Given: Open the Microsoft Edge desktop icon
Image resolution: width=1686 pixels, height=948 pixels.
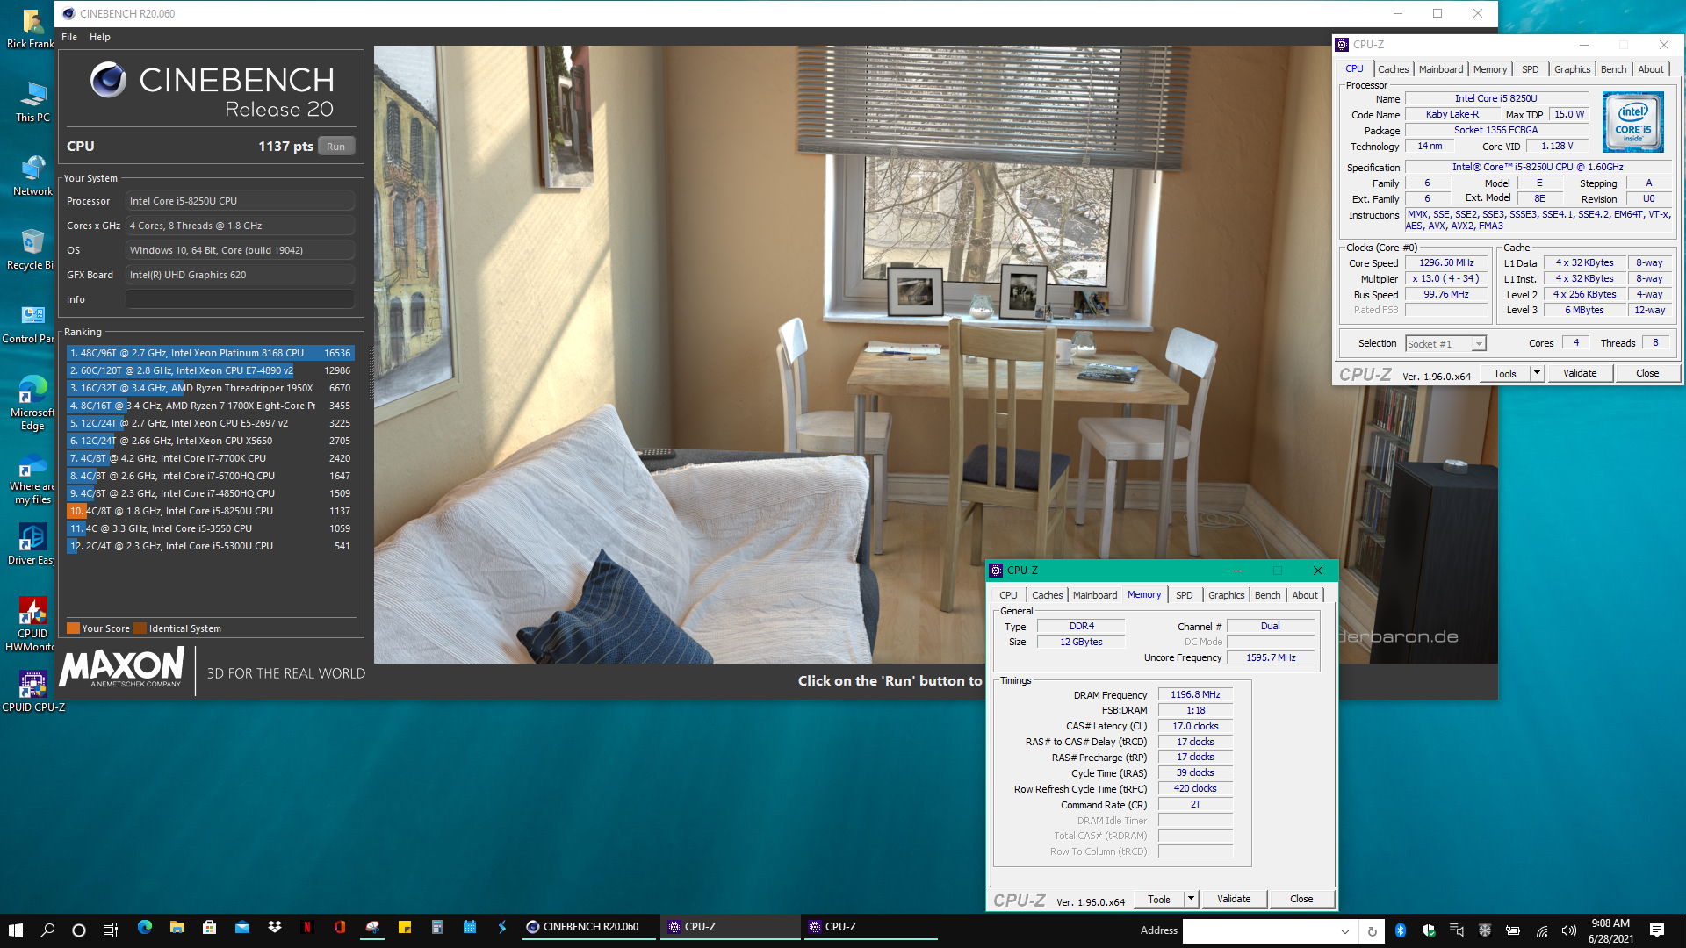Looking at the screenshot, I should coord(32,403).
